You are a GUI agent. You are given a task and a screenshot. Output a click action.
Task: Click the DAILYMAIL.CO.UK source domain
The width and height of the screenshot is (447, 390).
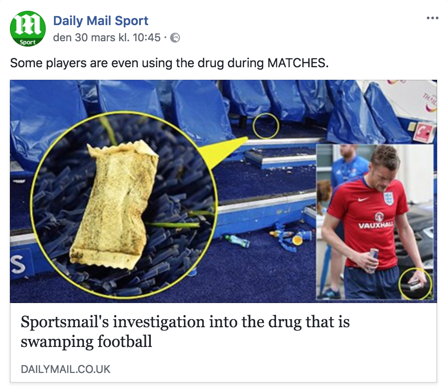(x=66, y=369)
